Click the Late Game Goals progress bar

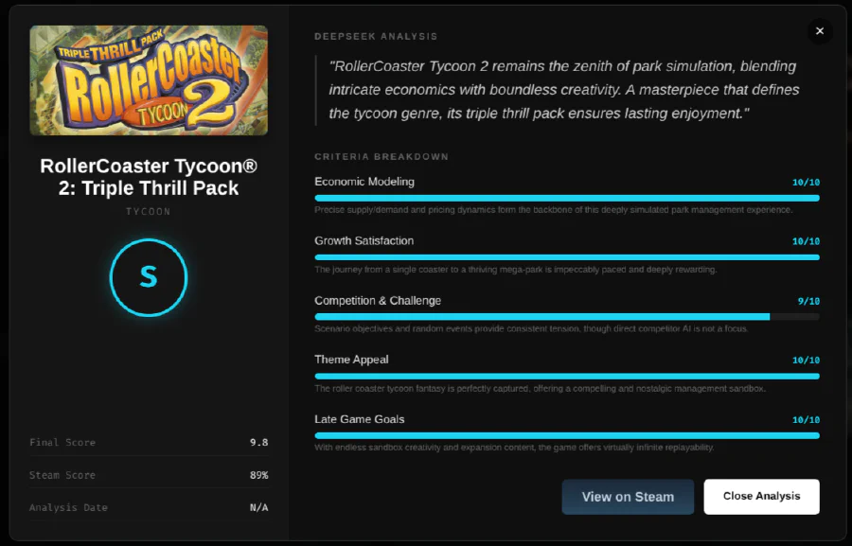point(566,435)
